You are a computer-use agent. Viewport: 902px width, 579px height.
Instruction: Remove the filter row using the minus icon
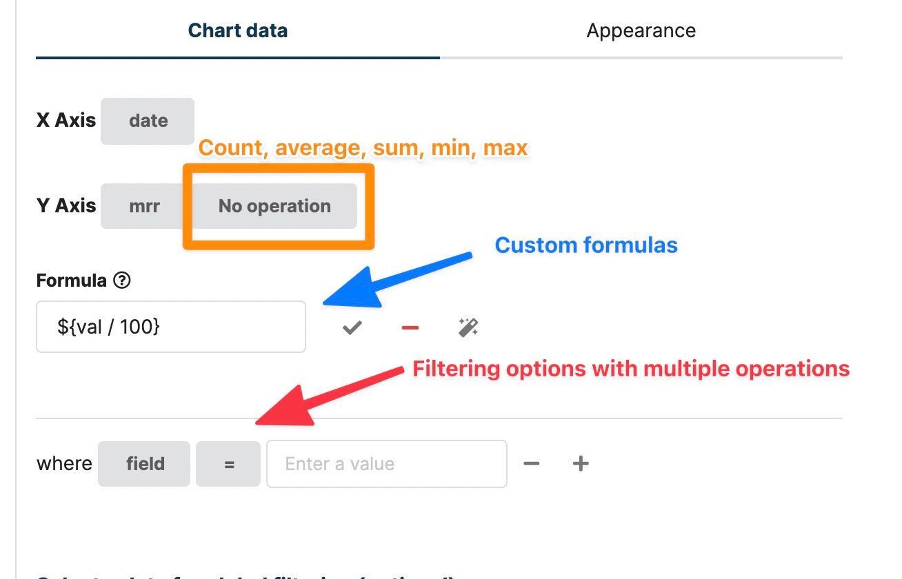click(x=532, y=463)
